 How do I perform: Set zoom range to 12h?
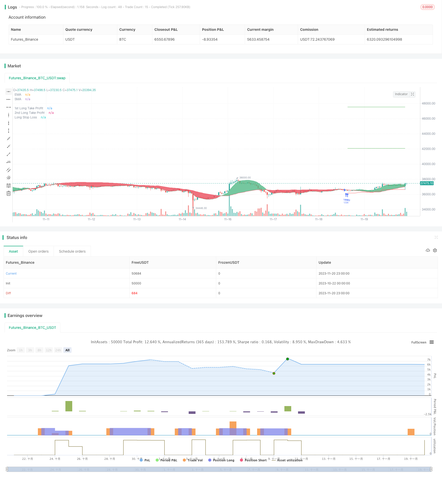49,350
